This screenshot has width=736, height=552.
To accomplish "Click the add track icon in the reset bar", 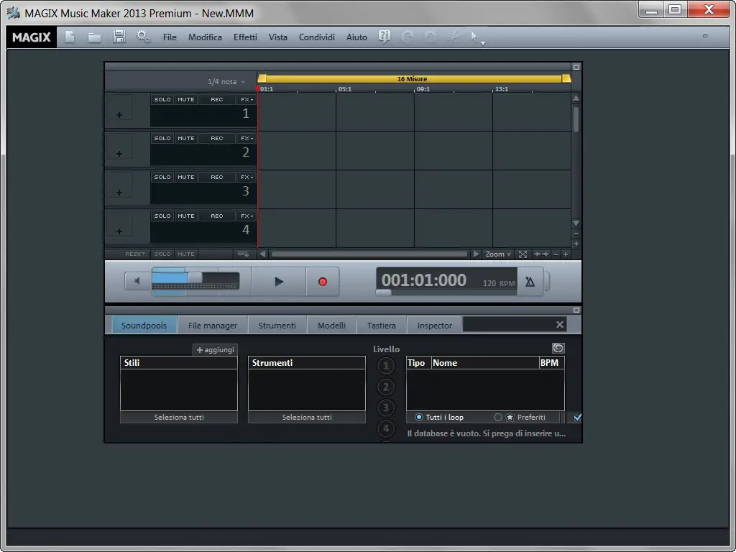I will point(243,254).
